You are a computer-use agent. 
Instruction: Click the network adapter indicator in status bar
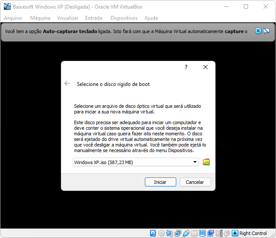[x=178, y=233]
